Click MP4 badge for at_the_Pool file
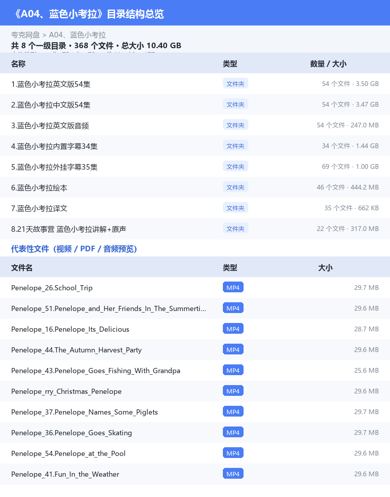This screenshot has width=390, height=497. (233, 453)
